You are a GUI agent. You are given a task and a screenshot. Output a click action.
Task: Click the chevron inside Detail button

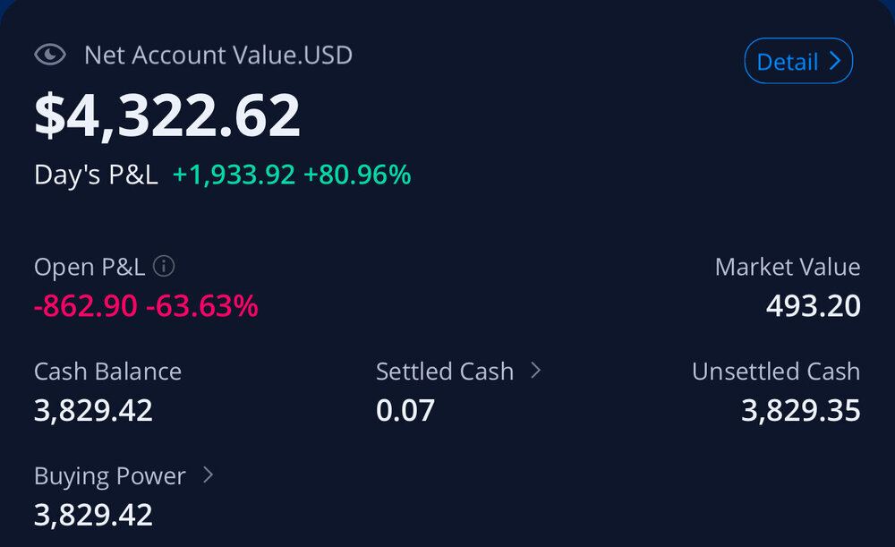[x=834, y=62]
